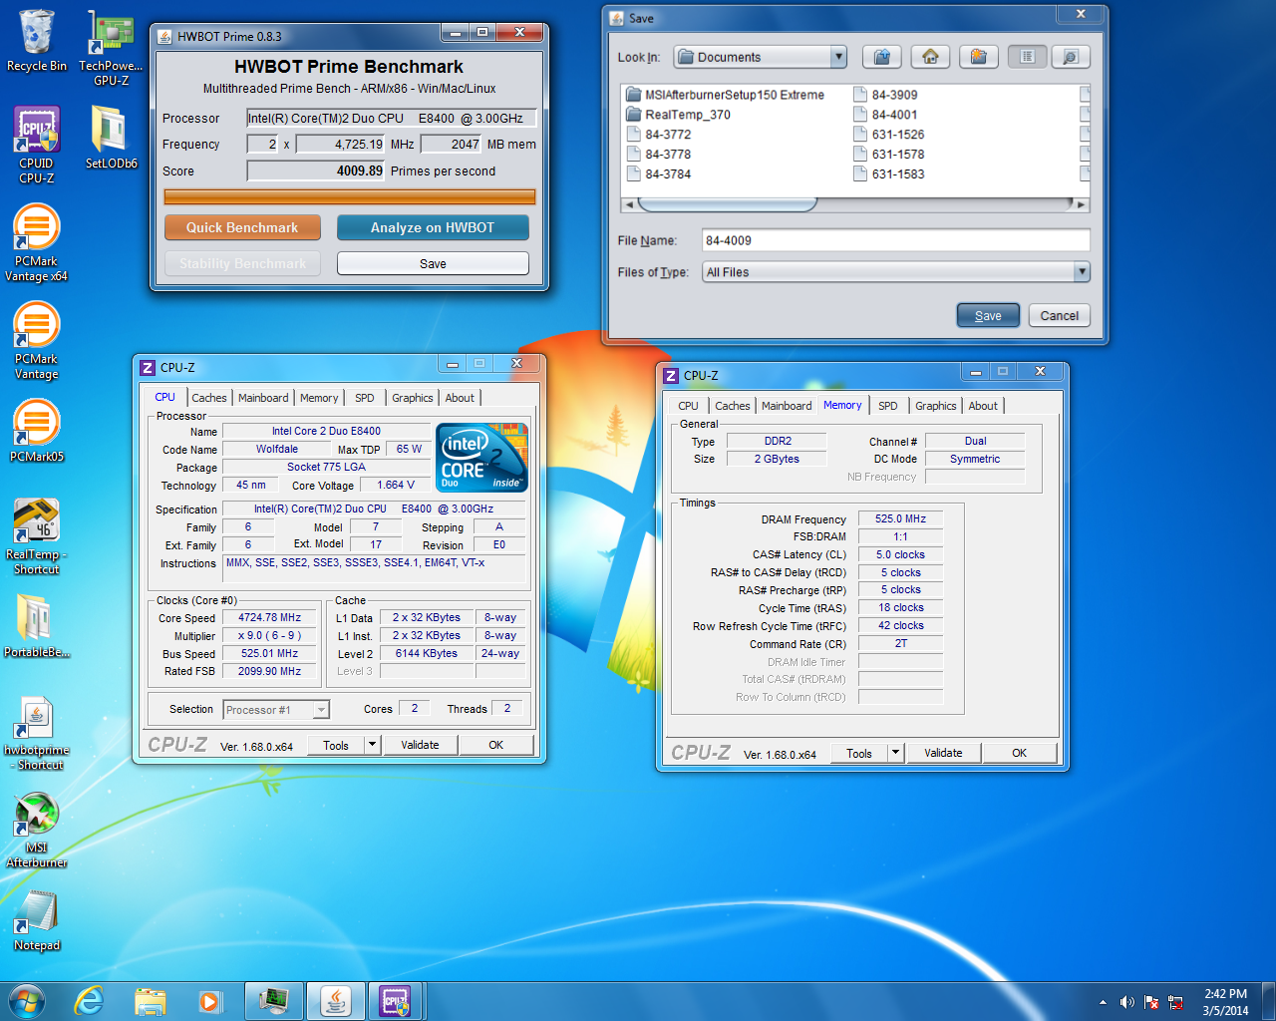This screenshot has width=1276, height=1021.
Task: Launch Internet Explorer from the taskbar
Action: click(x=89, y=1001)
